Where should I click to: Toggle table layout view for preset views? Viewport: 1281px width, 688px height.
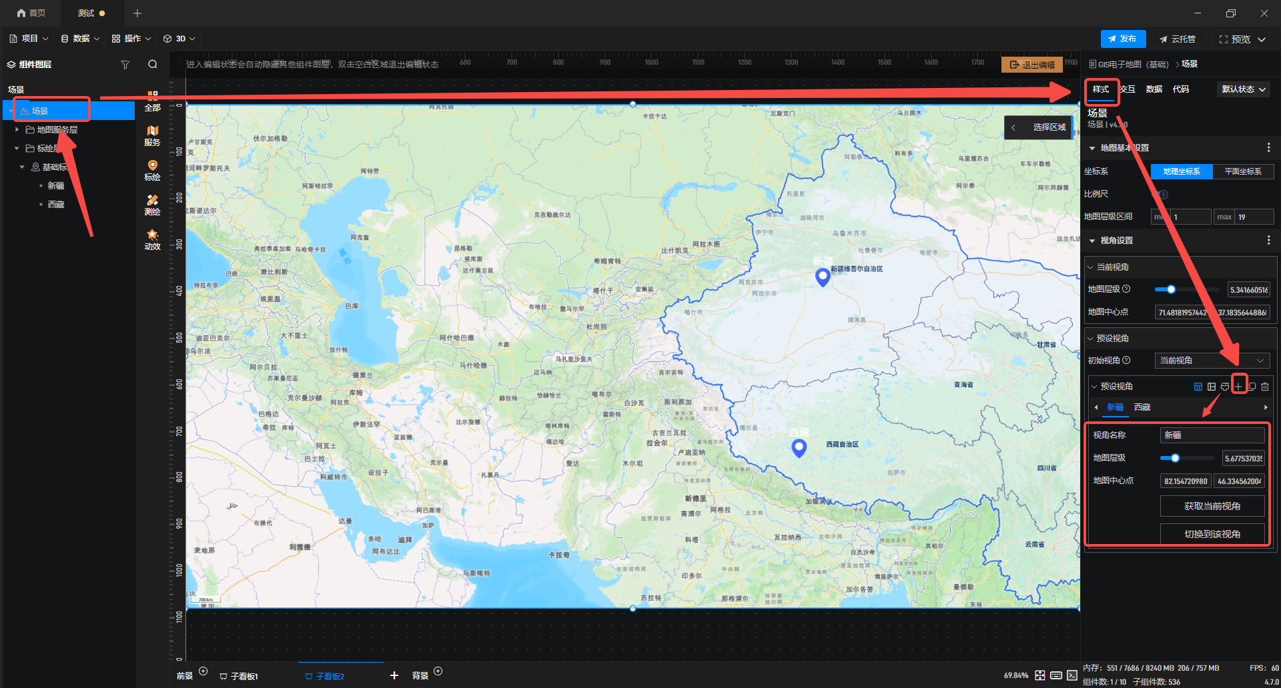click(x=1198, y=387)
